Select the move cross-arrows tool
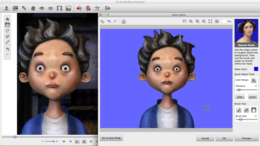Screen dimensions: 260x146 [7, 25]
